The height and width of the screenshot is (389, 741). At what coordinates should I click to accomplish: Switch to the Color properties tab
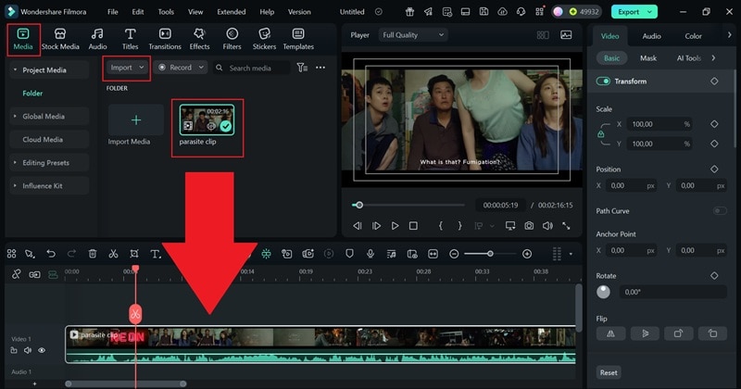693,36
